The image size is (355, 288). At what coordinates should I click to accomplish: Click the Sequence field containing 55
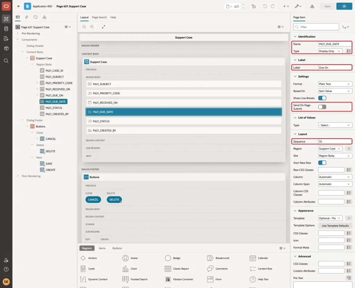point(335,142)
